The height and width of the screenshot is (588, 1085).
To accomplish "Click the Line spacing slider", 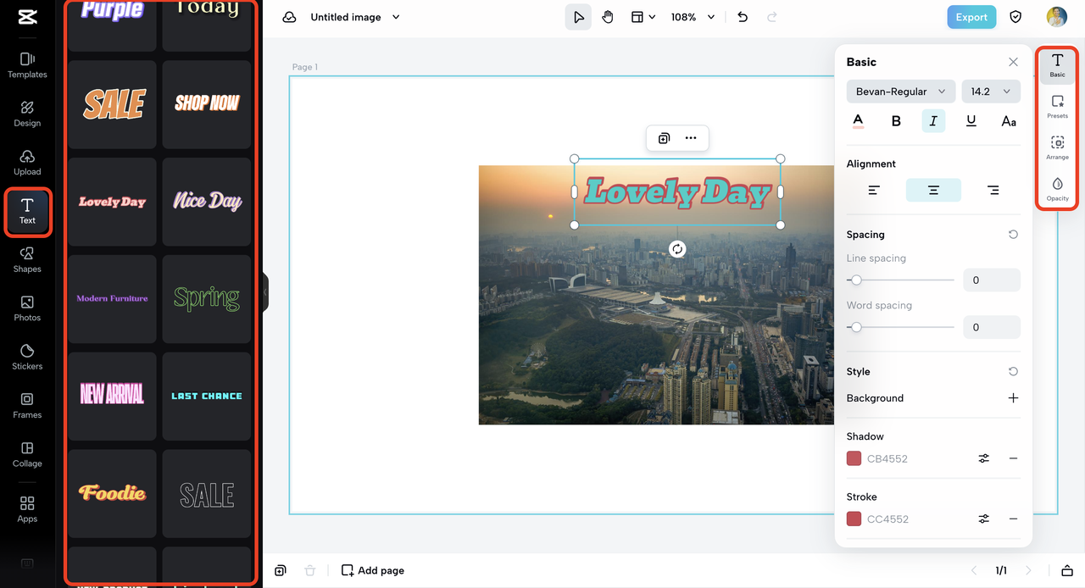I will [900, 280].
